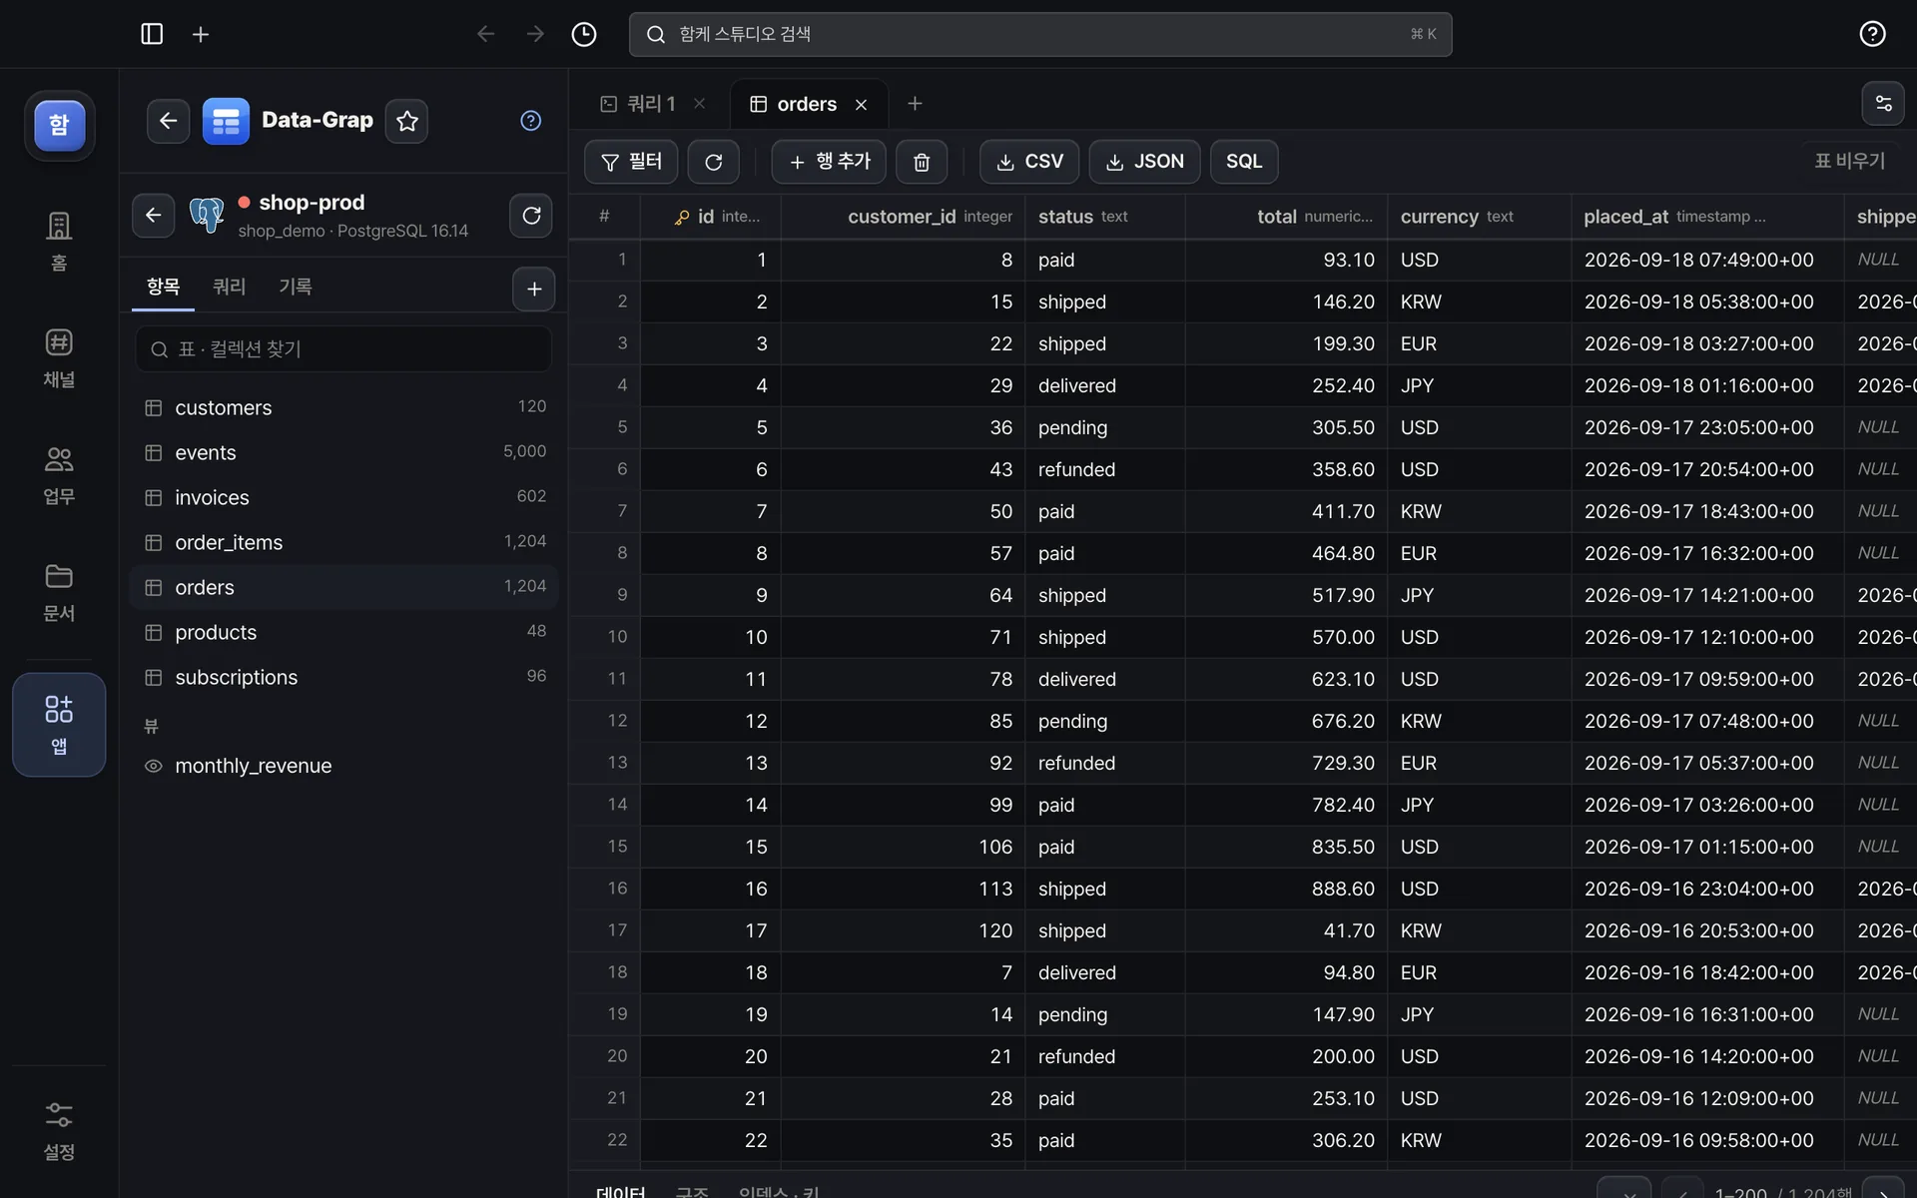Click the back arrow beside Data-Grap
The width and height of the screenshot is (1917, 1198).
click(x=168, y=121)
